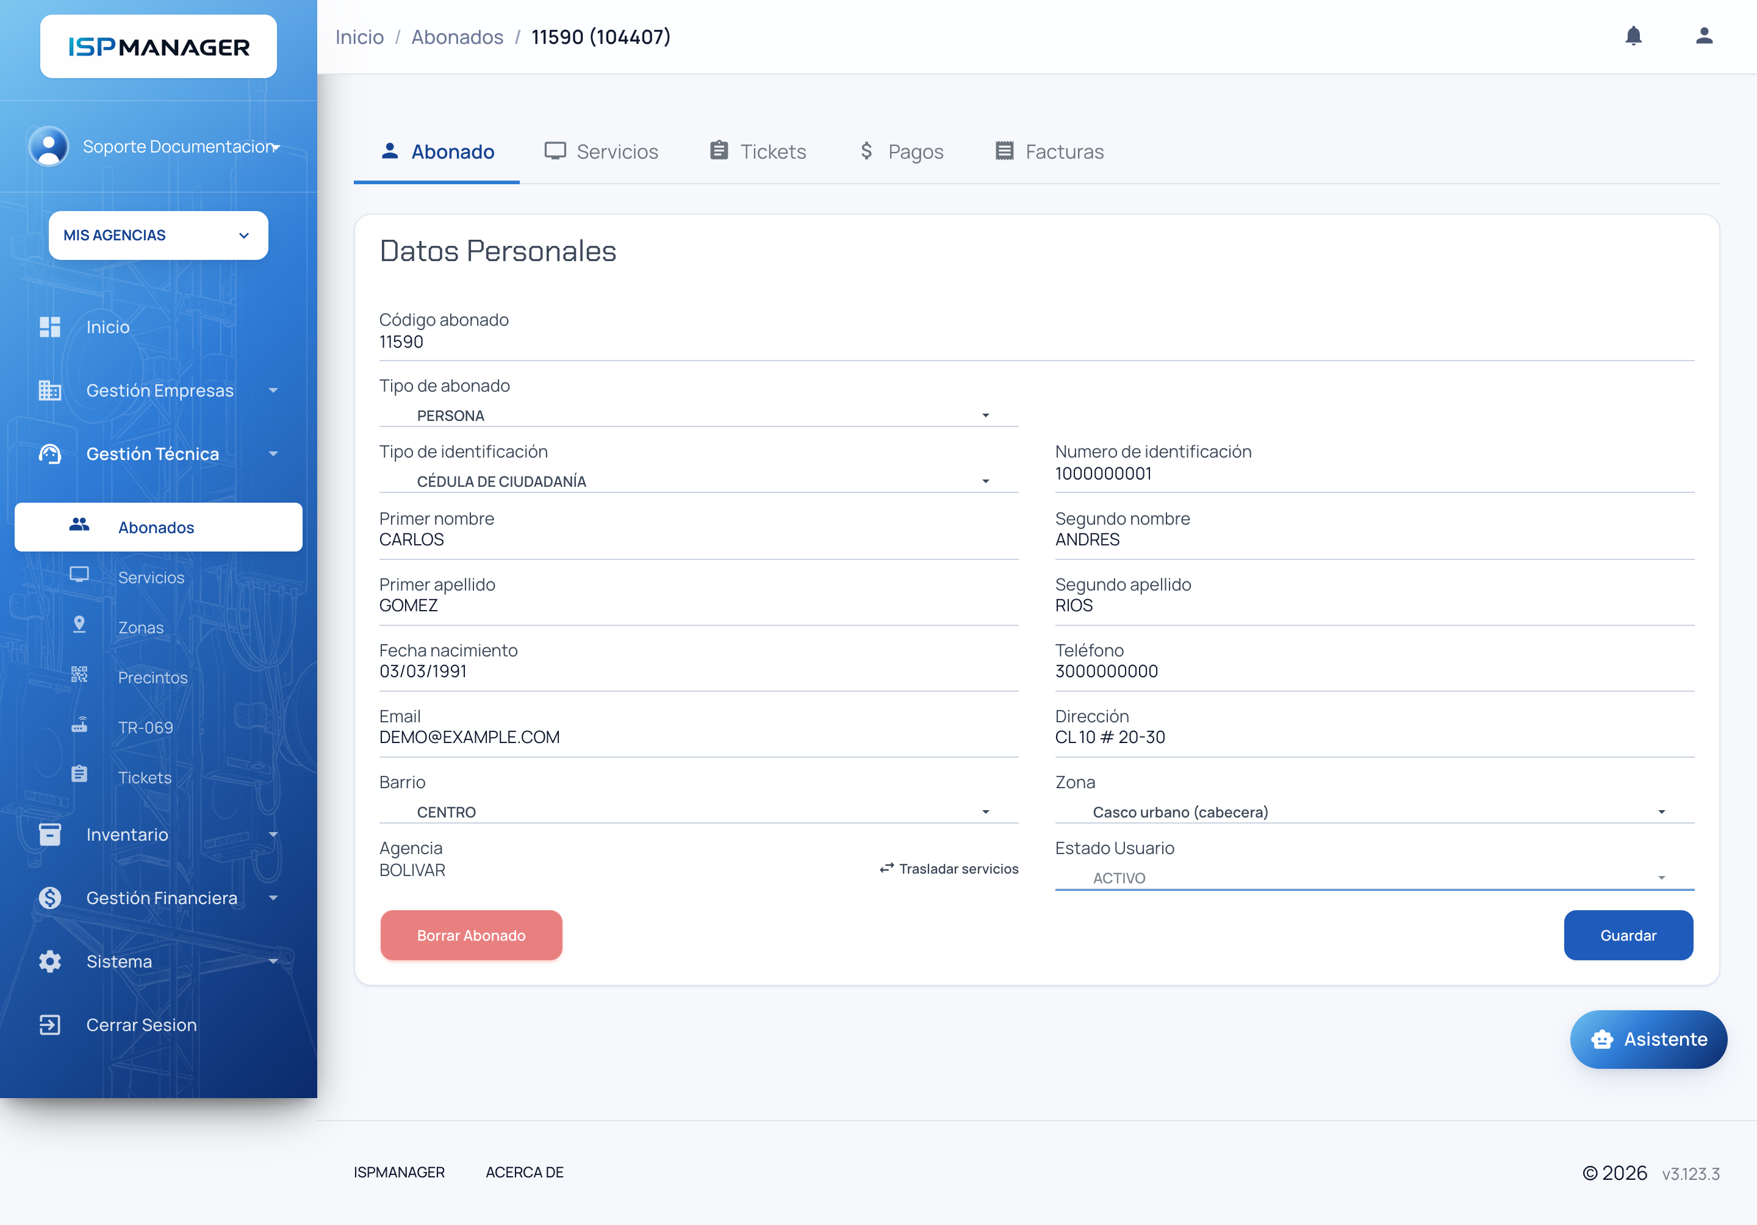The width and height of the screenshot is (1757, 1225).
Task: Click the Primer nombre field CARLOS
Action: pos(699,539)
